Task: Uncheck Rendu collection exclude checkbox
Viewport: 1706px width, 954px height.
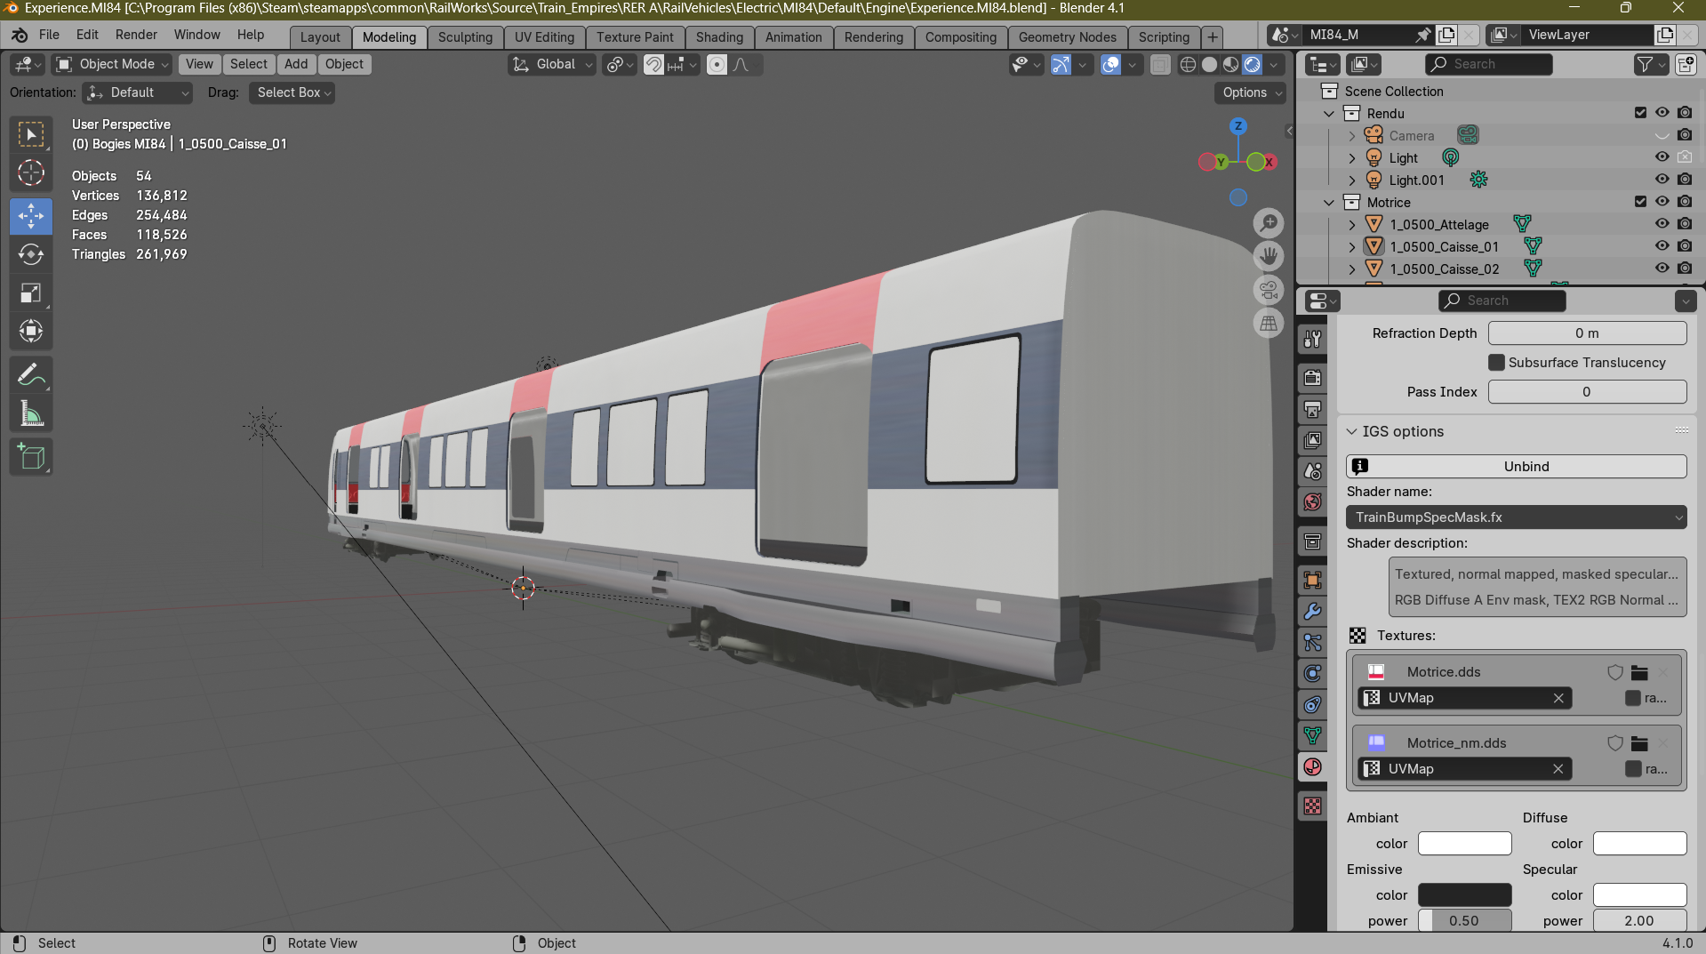Action: [1640, 113]
